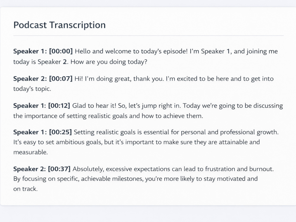Click the [00:25] timestamp
The height and width of the screenshot is (222, 296).
[x=60, y=132]
